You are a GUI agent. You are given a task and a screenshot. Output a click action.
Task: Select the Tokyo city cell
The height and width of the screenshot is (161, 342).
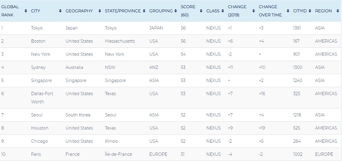tap(37, 28)
